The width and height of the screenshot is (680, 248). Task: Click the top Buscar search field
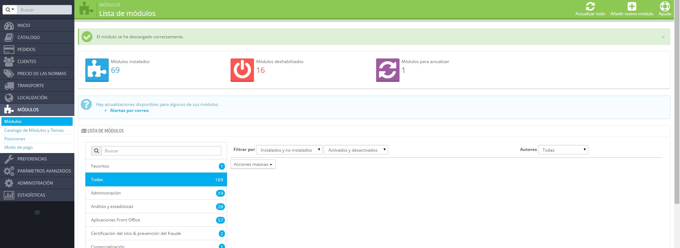point(45,10)
